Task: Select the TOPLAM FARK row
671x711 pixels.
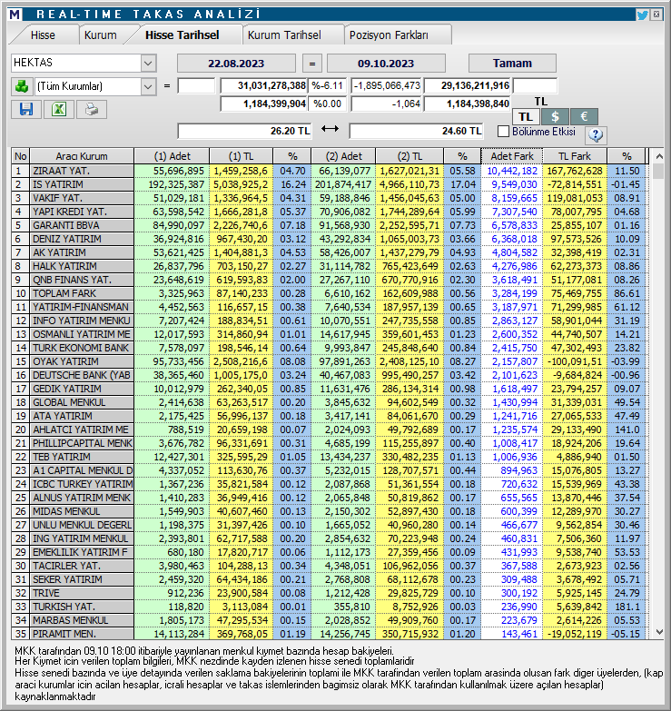Action: tap(330, 293)
